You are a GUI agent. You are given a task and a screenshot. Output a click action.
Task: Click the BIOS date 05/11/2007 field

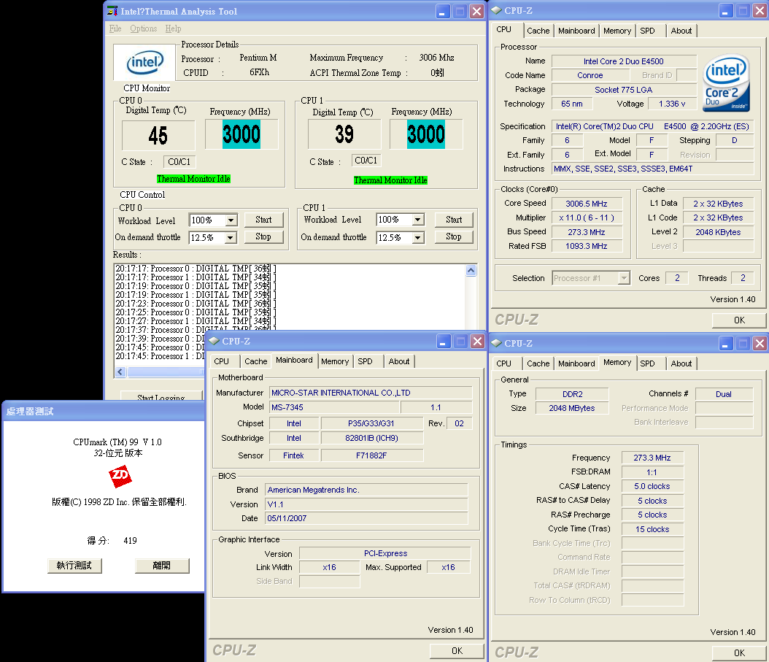click(366, 518)
